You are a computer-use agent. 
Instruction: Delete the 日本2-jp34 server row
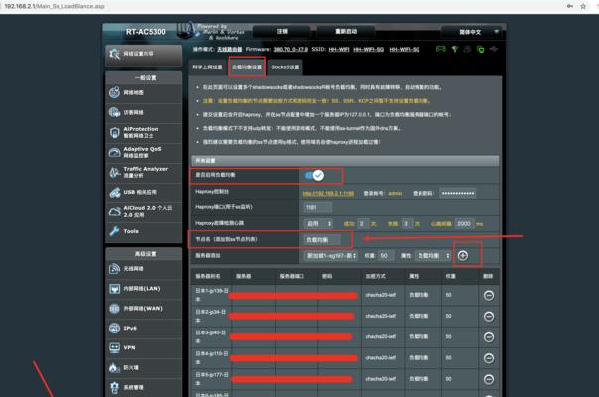pos(489,317)
